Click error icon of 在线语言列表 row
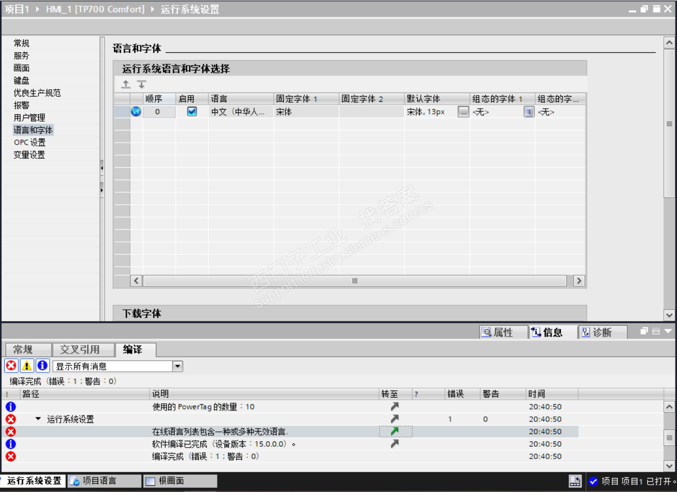This screenshot has width=677, height=492. (11, 431)
